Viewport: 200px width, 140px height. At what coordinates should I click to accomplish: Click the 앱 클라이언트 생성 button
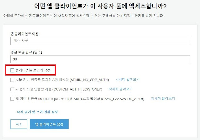click(x=49, y=124)
